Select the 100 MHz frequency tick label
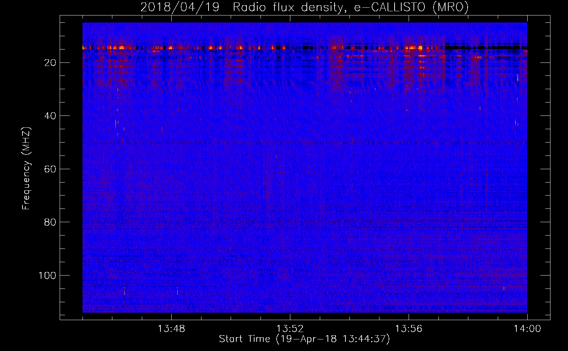This screenshot has width=568, height=351. coord(47,276)
